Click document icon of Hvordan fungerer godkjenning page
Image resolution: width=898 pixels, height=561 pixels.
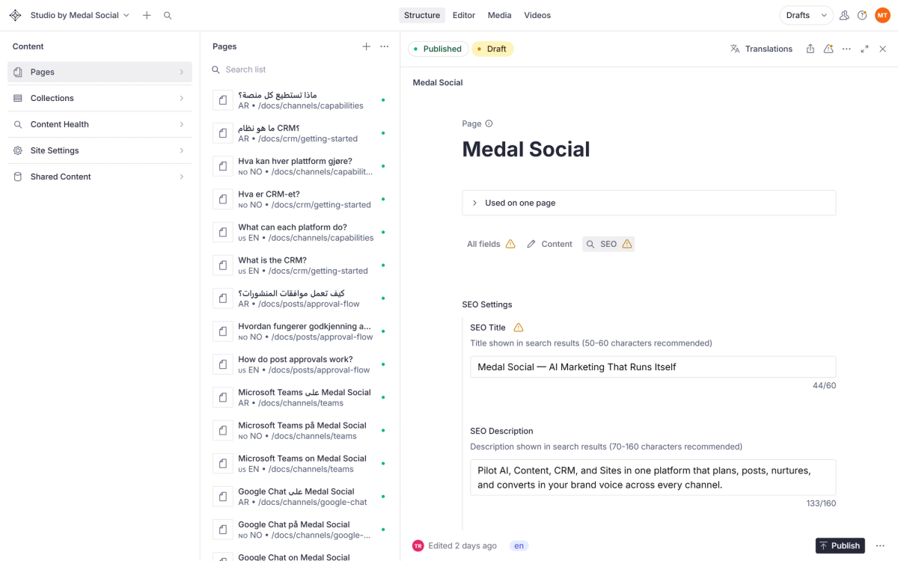click(x=223, y=331)
